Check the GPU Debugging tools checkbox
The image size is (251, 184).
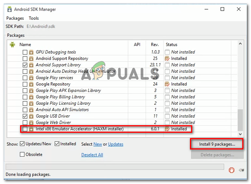coord(25,52)
